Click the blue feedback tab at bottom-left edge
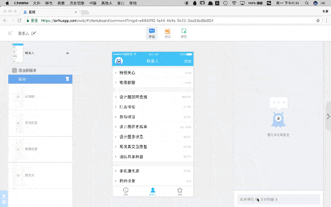331x207 pixels. 4,199
